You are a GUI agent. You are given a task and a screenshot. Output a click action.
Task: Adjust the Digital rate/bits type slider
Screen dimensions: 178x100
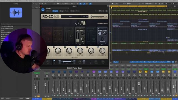point(80,29)
